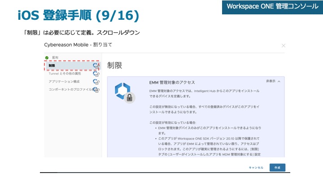Select the 制限 sidebar step
Viewport: 323px width, 182px height.
point(72,66)
